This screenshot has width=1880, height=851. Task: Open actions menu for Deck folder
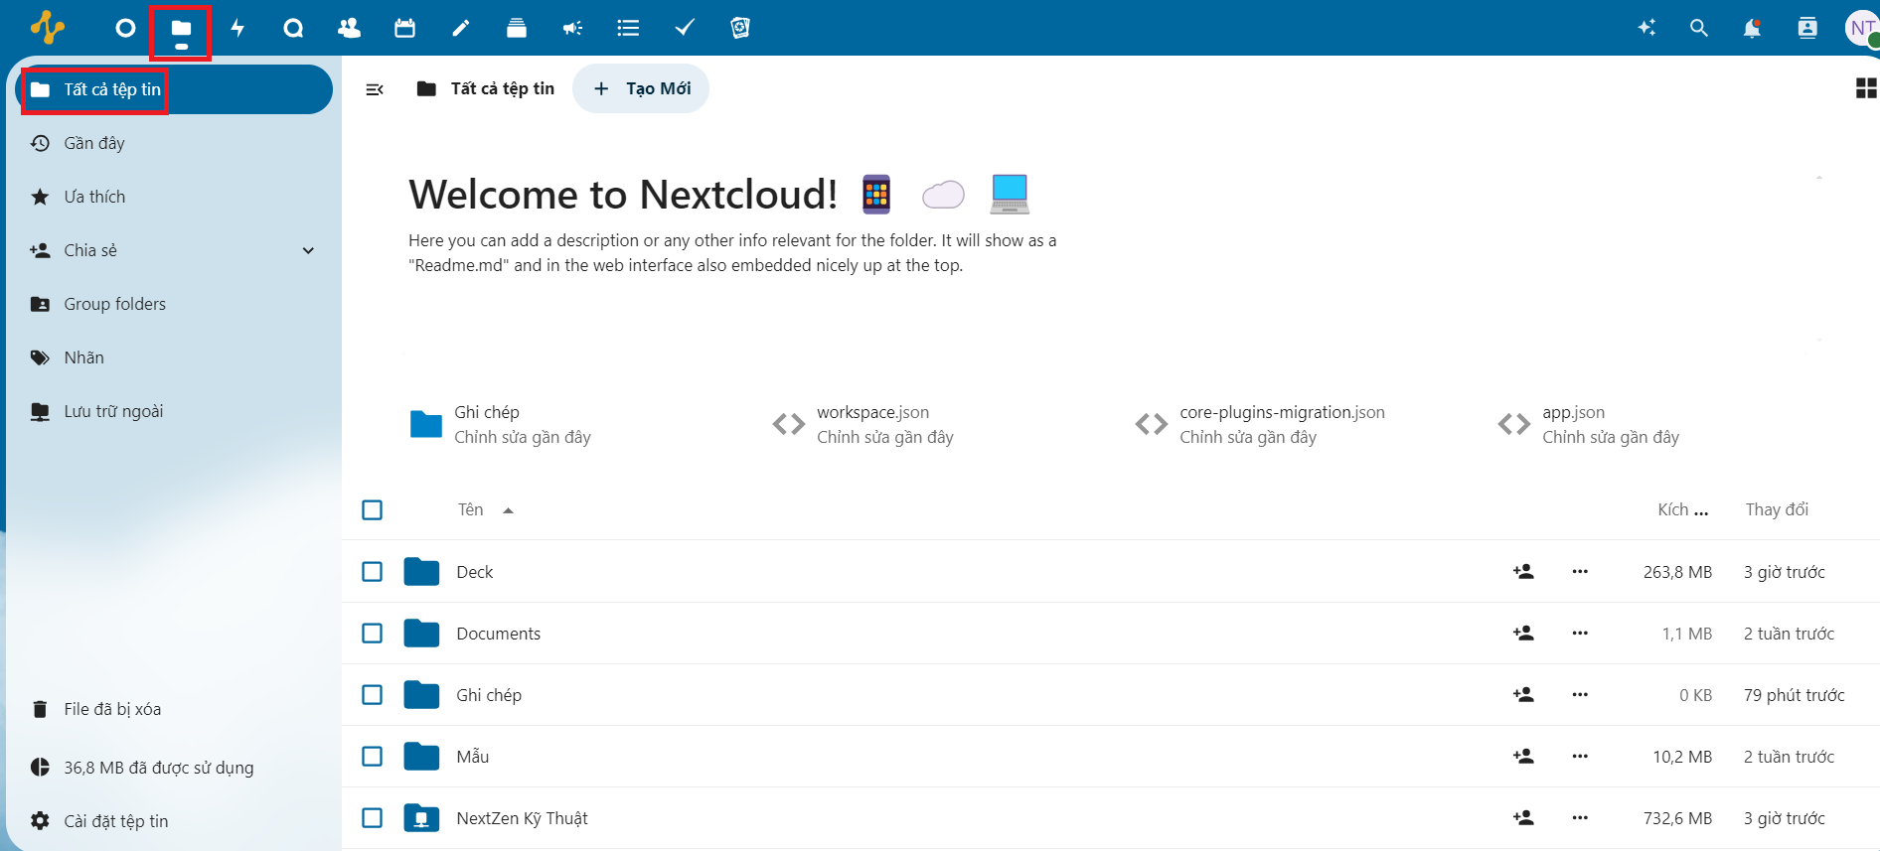coord(1580,572)
